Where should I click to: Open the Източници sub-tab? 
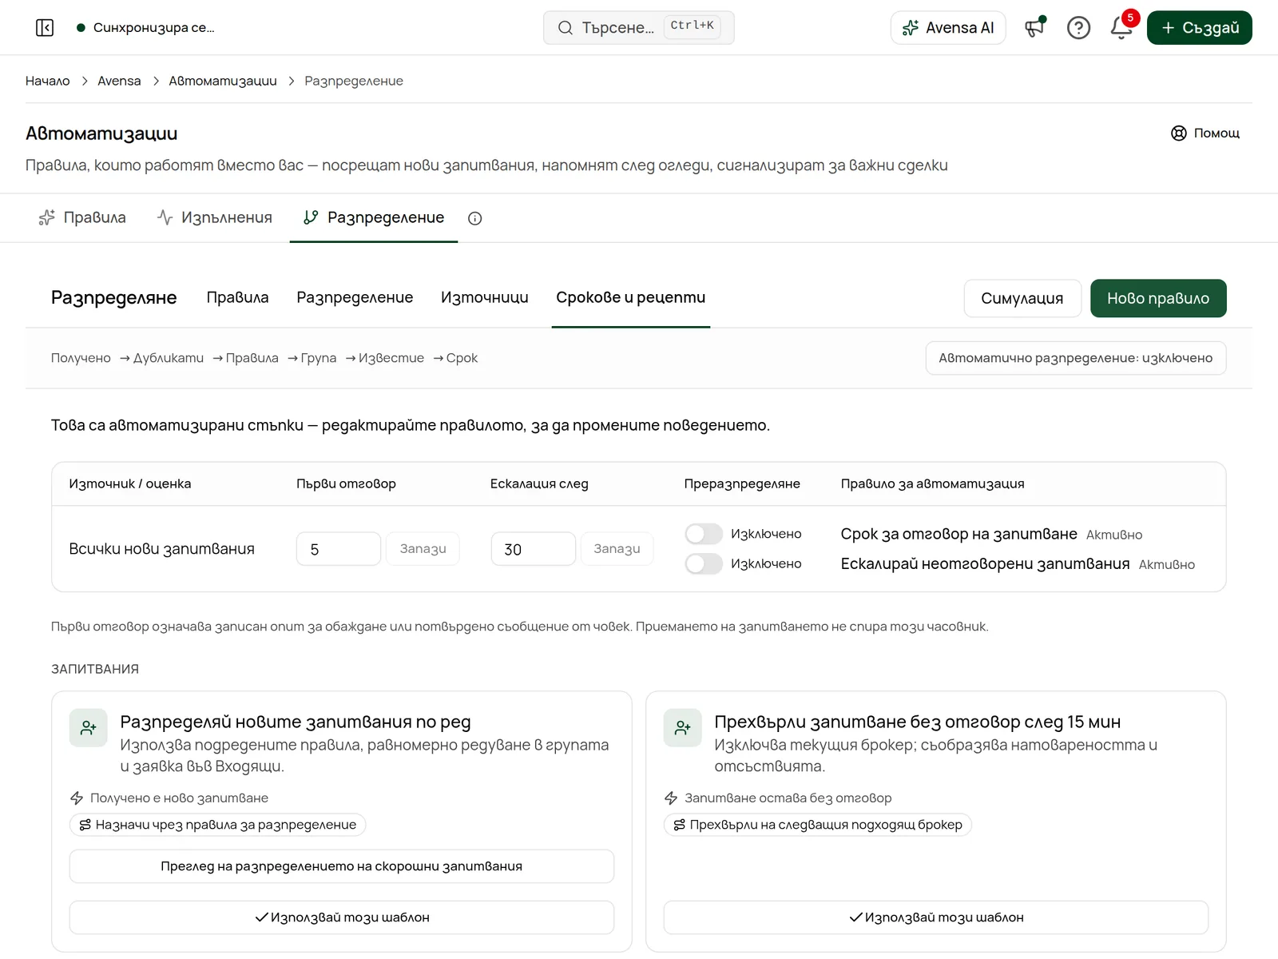pos(485,297)
